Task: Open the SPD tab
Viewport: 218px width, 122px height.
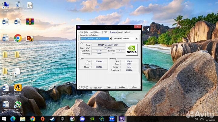Action: [x=106, y=32]
